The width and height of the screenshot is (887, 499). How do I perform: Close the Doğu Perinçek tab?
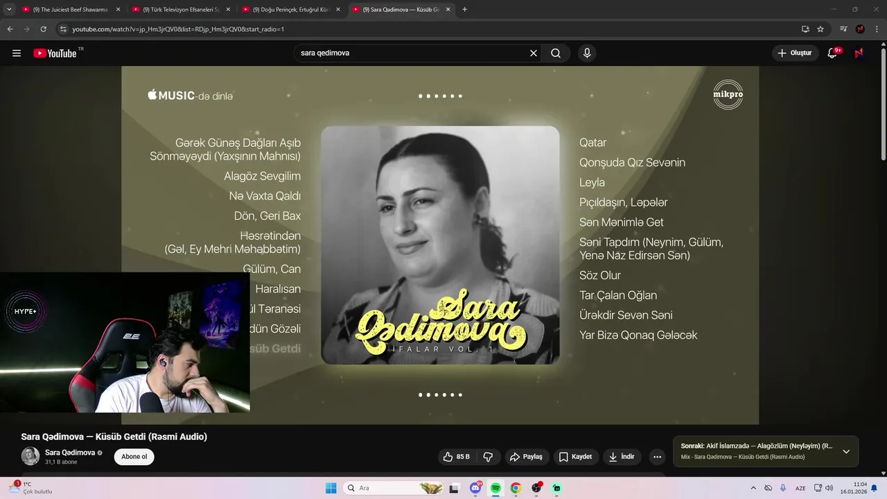[338, 10]
